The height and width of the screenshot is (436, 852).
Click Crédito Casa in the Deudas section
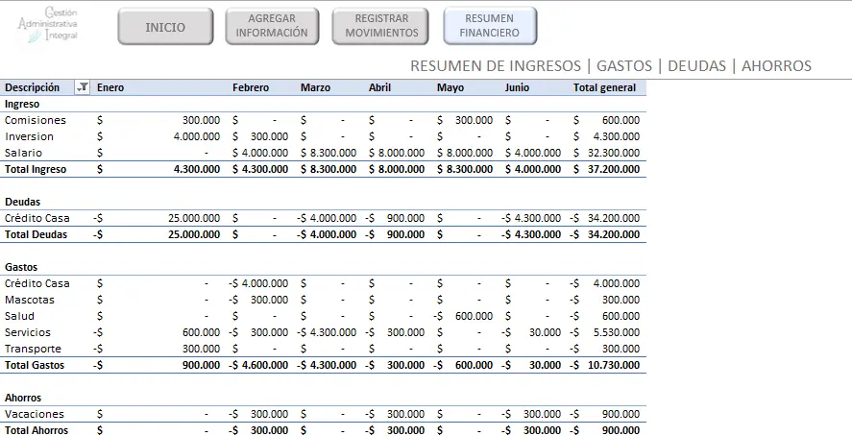(37, 218)
